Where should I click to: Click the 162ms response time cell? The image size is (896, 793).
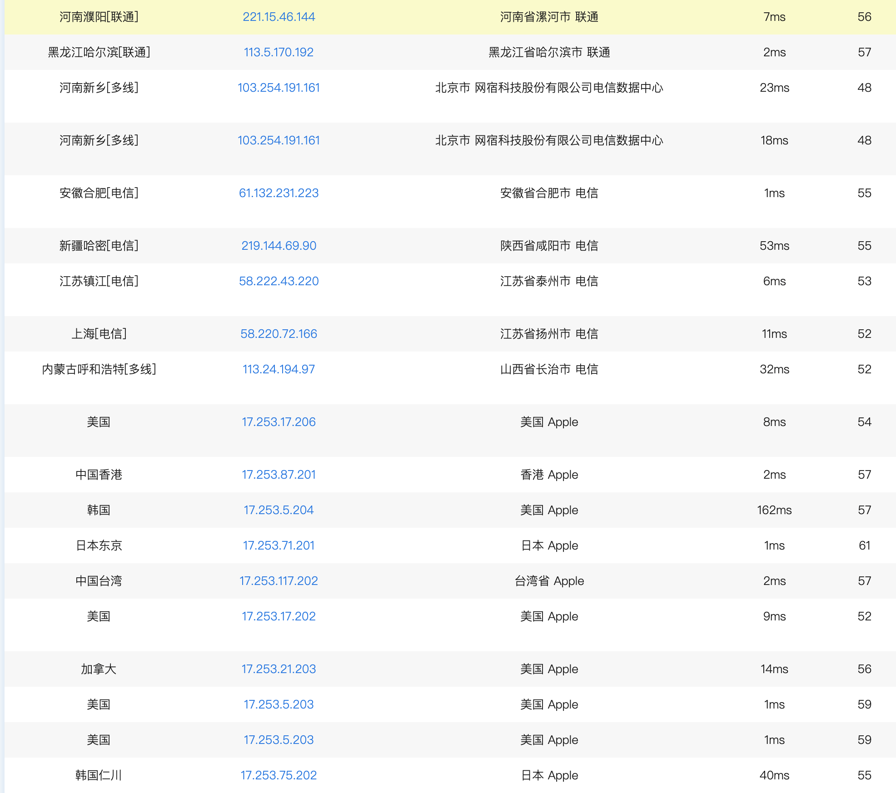(x=774, y=510)
